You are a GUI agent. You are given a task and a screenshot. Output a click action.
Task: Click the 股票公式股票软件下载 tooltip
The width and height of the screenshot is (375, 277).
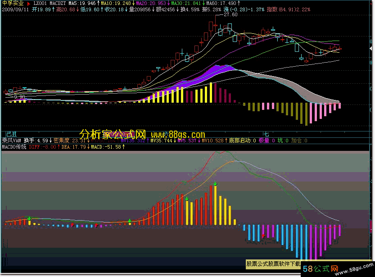[273, 263]
